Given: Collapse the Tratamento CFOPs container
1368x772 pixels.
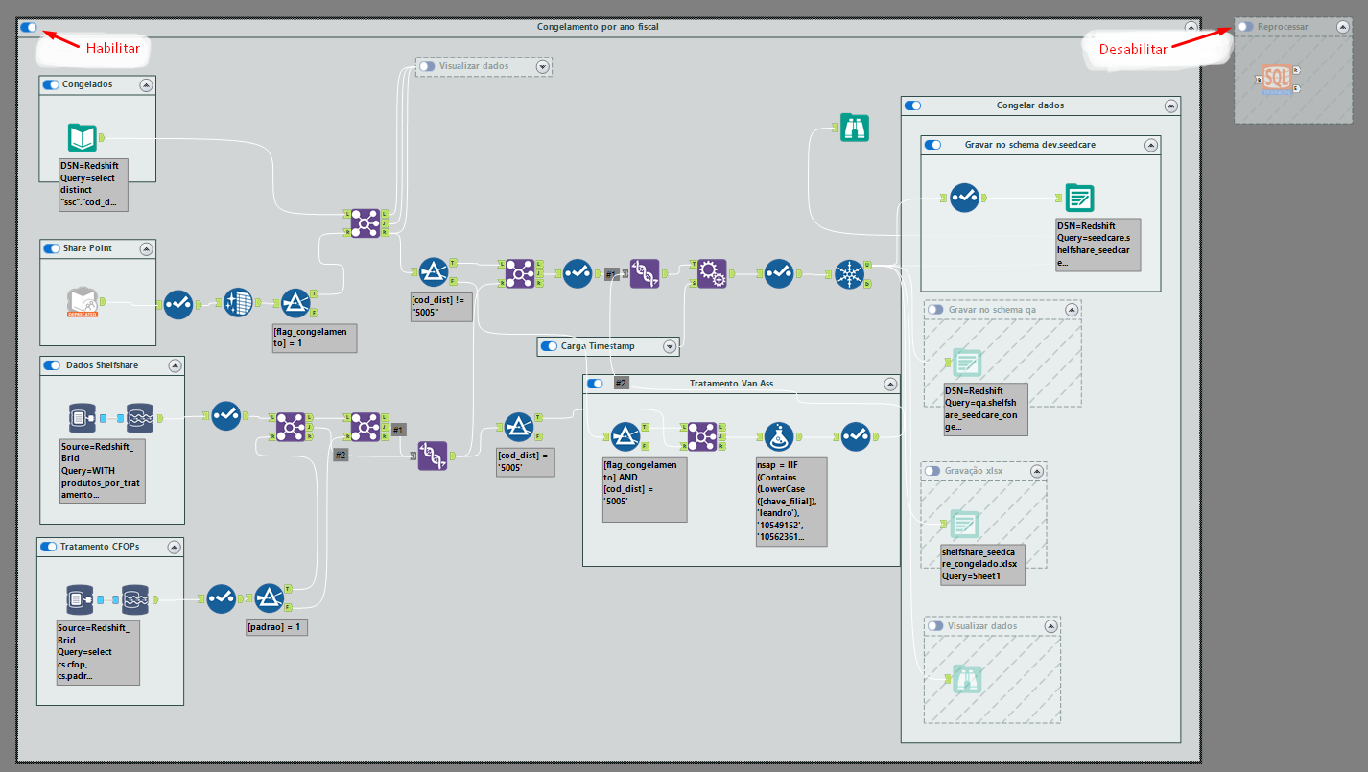Looking at the screenshot, I should pos(173,547).
